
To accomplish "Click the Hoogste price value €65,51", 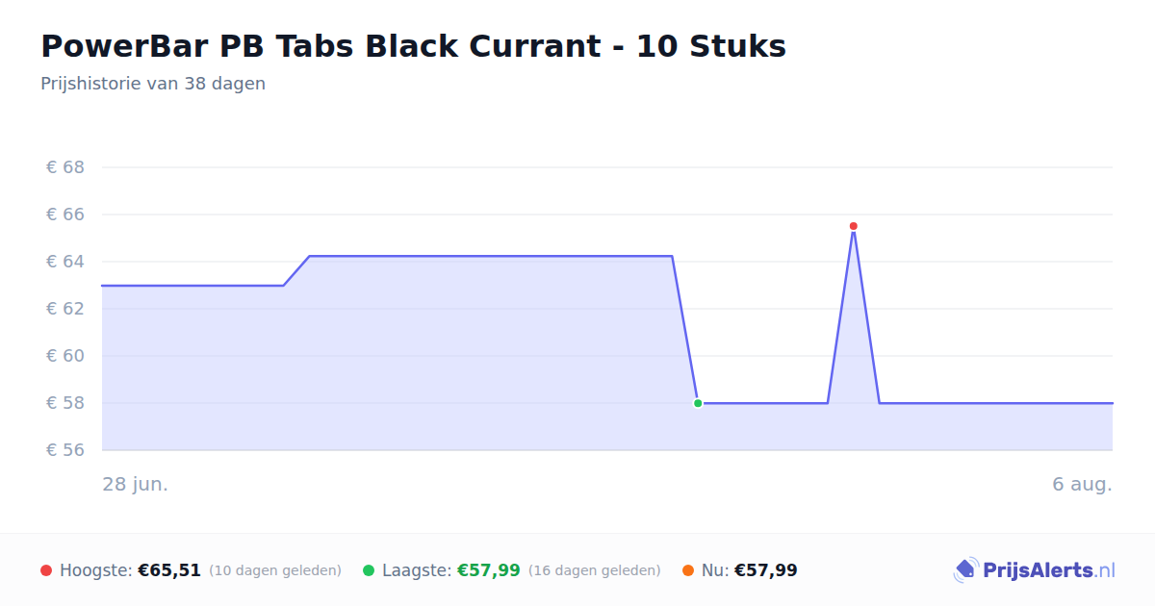I will click(169, 570).
